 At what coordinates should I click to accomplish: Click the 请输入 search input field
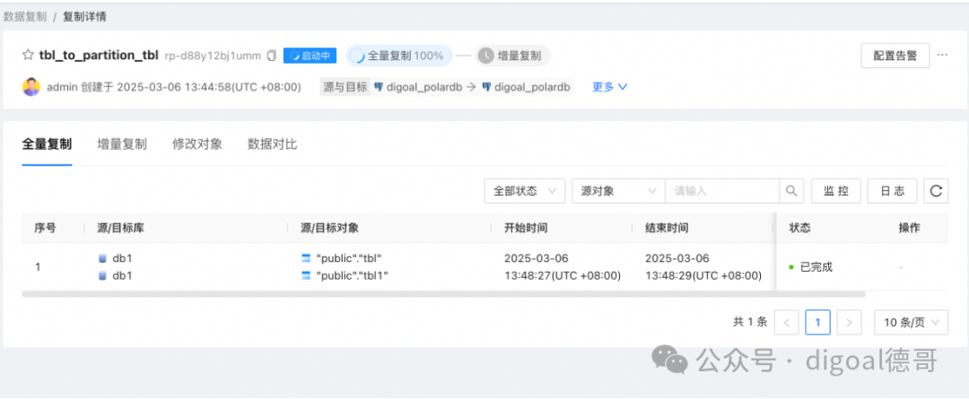[x=721, y=191]
